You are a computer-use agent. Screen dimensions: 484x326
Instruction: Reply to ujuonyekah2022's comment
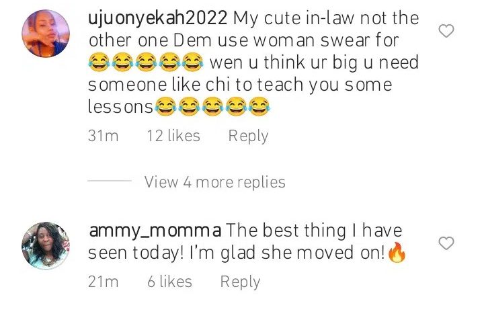[x=248, y=136]
